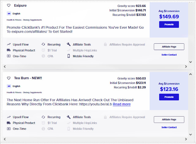Promote the Exipure product
The image size is (196, 144).
[169, 24]
